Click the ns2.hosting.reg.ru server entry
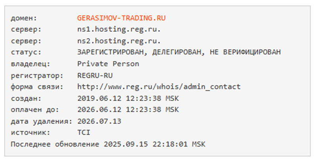This screenshot has width=315, height=162. (119, 41)
